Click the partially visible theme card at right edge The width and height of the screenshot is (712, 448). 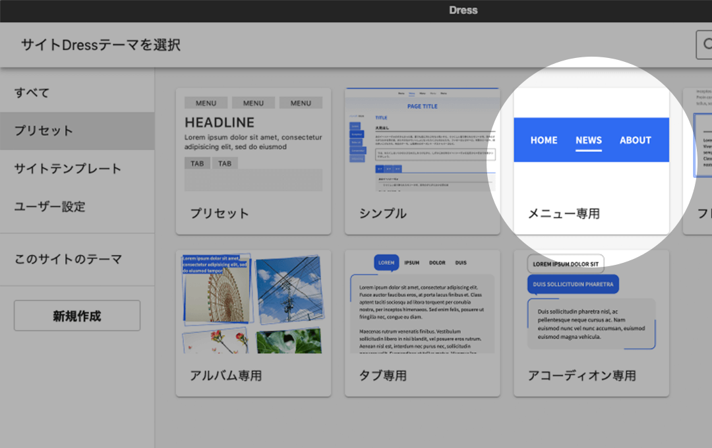point(699,161)
